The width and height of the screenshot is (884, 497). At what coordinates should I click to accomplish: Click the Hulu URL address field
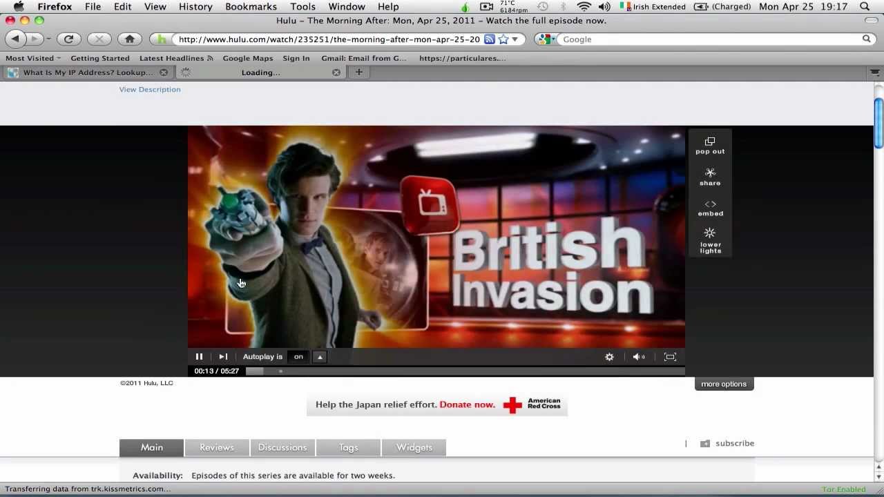pyautogui.click(x=329, y=39)
